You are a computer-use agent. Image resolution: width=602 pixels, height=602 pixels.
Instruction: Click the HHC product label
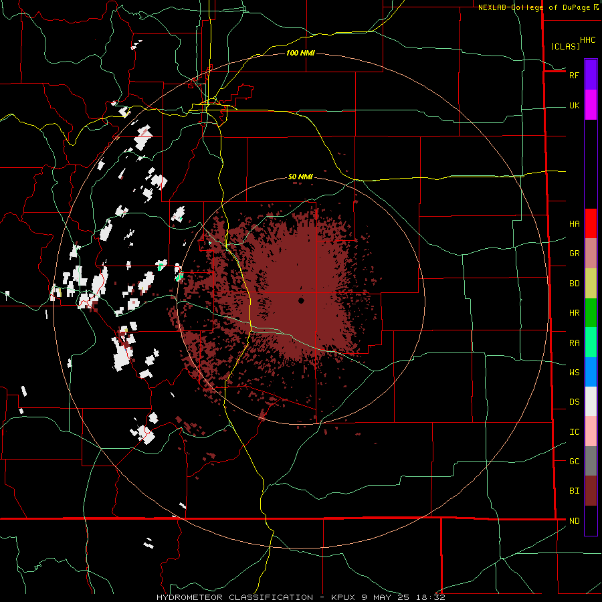588,40
